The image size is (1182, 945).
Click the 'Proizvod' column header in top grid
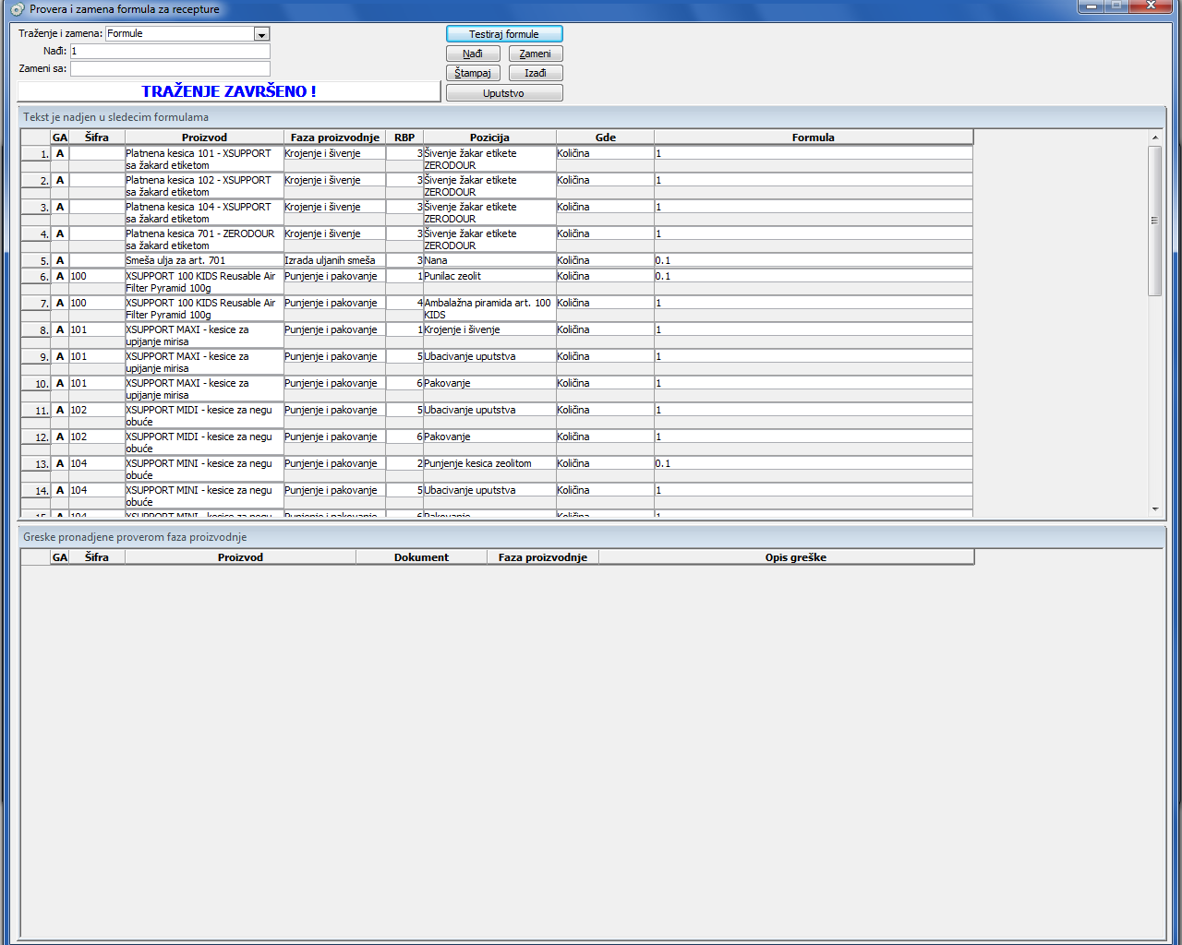click(x=204, y=138)
